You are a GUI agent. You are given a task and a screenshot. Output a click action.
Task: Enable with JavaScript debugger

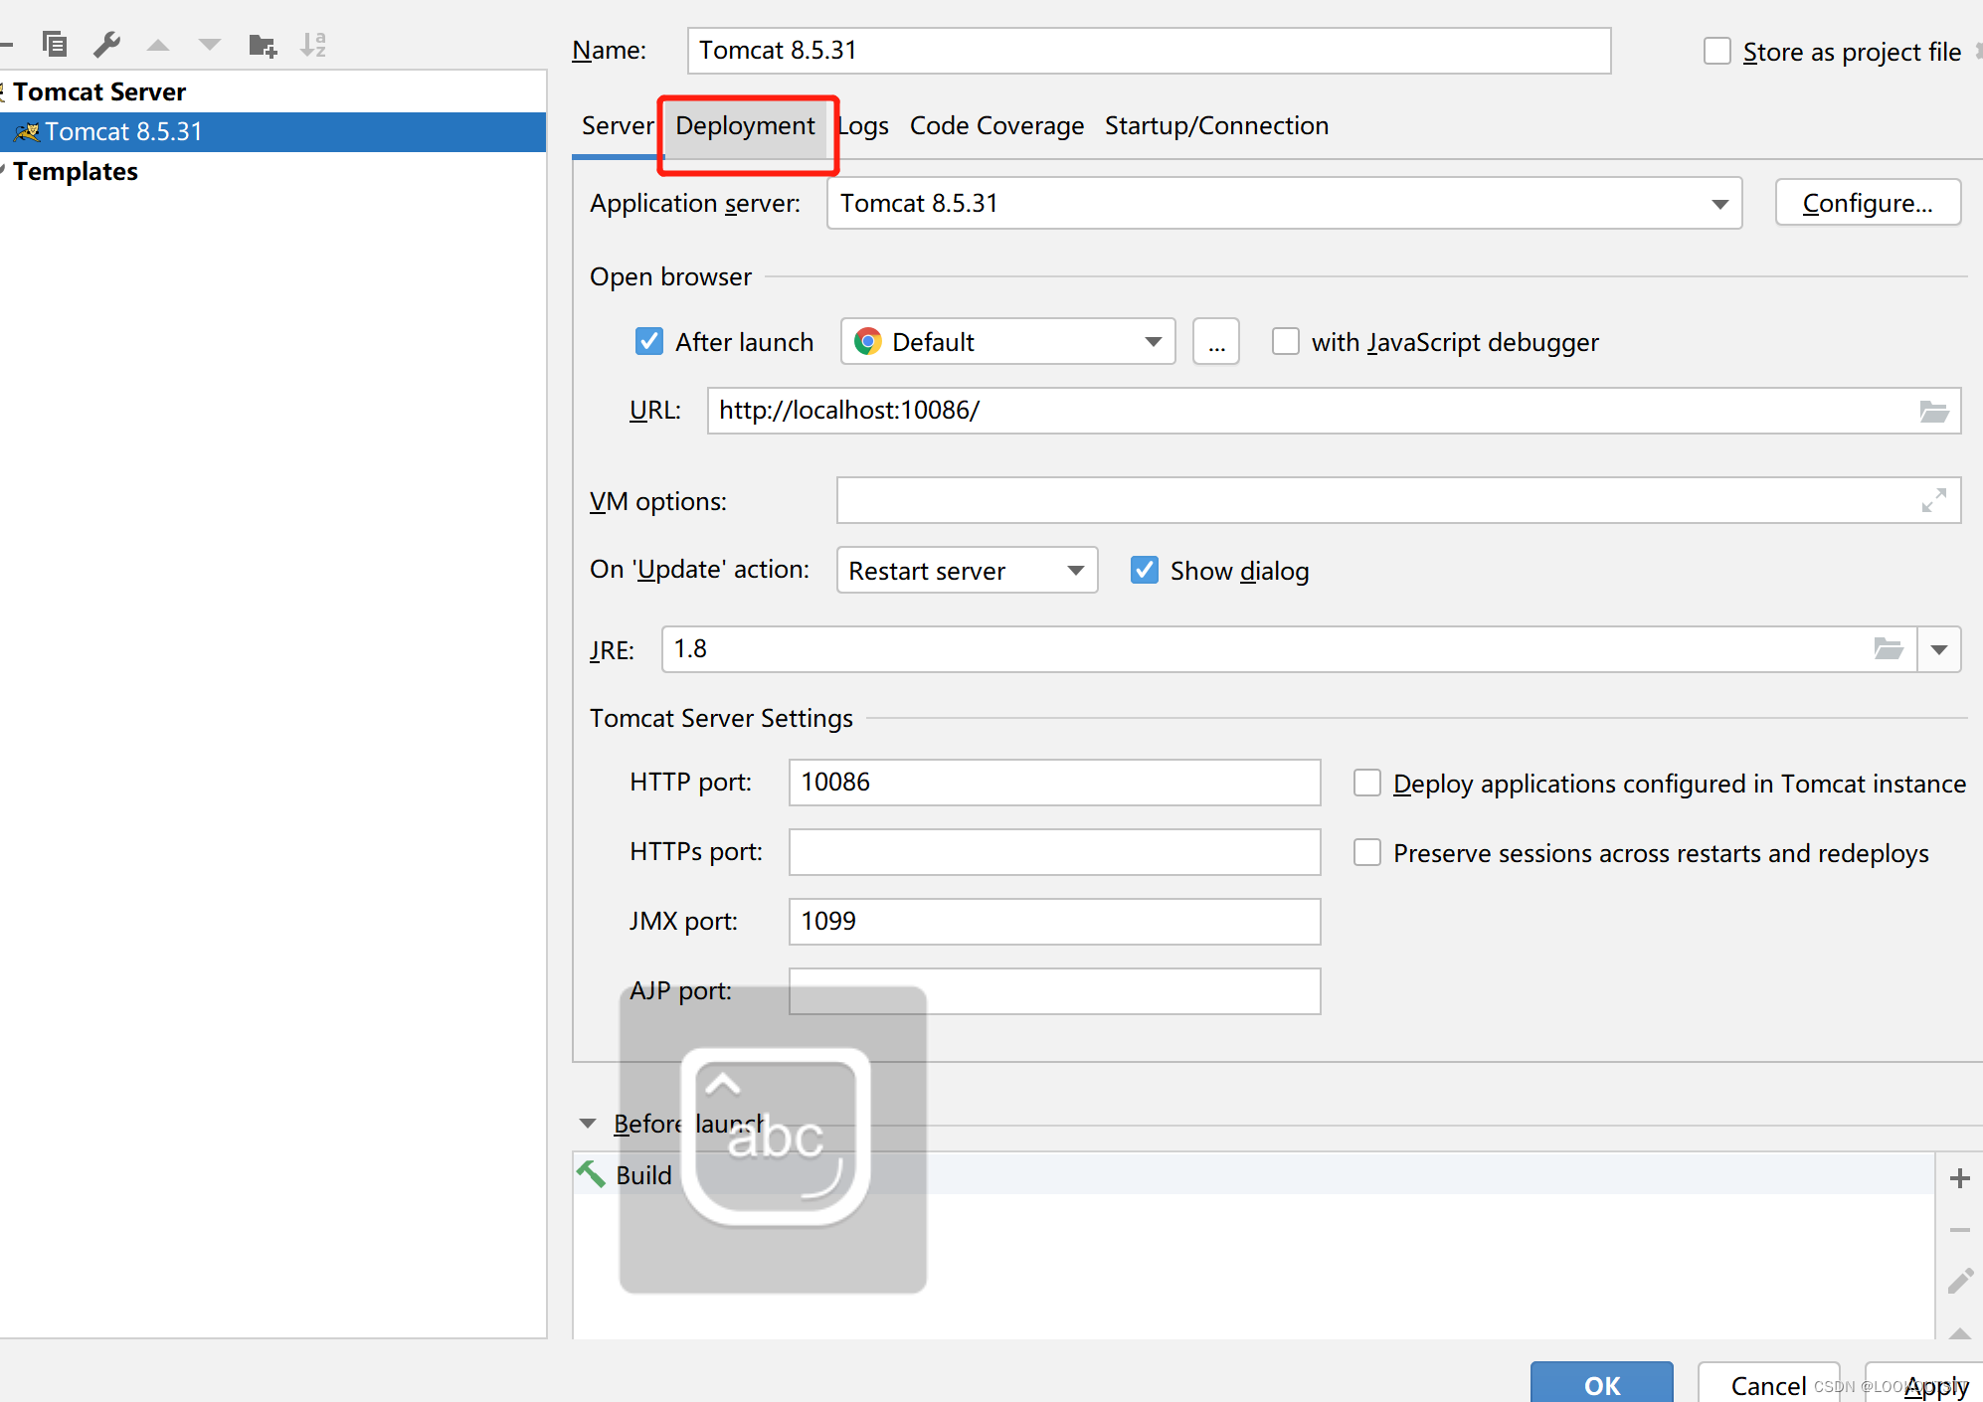pyautogui.click(x=1286, y=341)
